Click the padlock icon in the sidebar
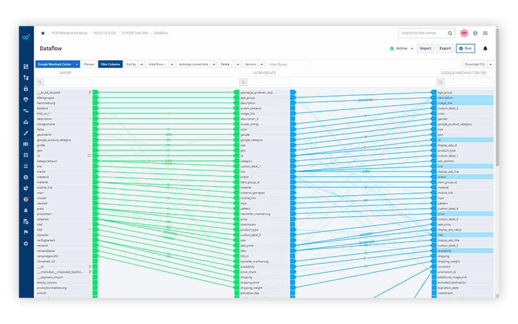Image resolution: width=518 pixels, height=324 pixels. pyautogui.click(x=26, y=89)
